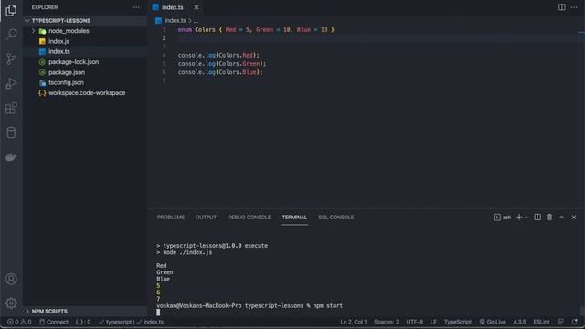Open index.ts in the explorer

[x=58, y=51]
